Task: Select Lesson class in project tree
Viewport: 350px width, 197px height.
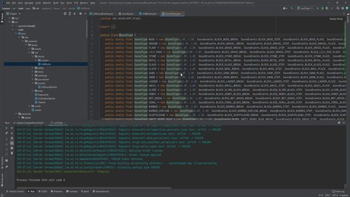Action: [x=37, y=110]
